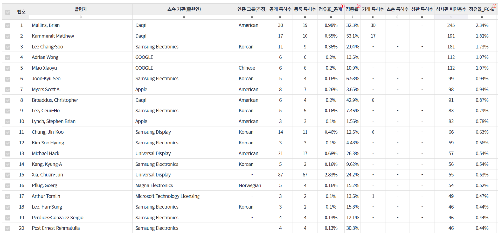This screenshot has height=235, width=498.
Task: Toggle checkbox for Lee Chang-Soo row
Action: coord(8,47)
